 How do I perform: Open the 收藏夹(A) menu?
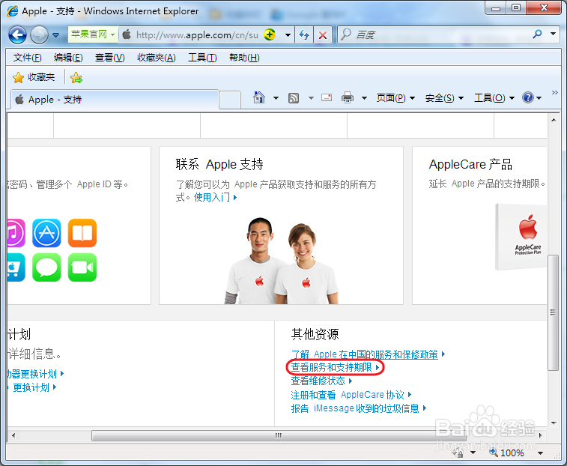157,58
